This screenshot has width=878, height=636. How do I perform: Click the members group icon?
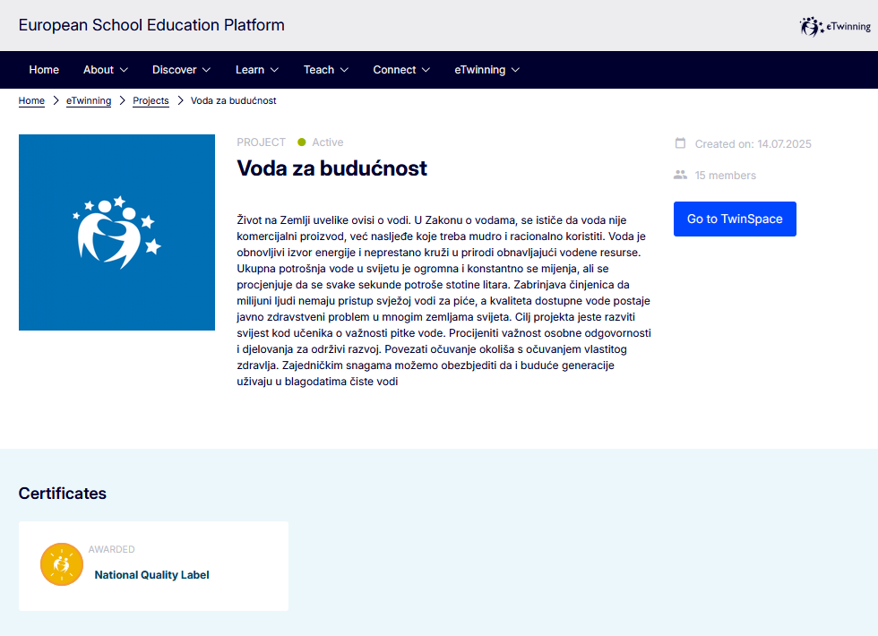pyautogui.click(x=680, y=175)
